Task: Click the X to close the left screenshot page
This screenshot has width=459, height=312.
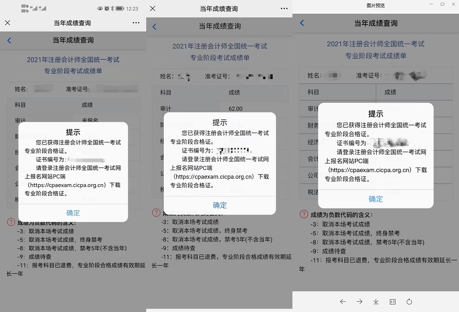Action: [x=7, y=23]
